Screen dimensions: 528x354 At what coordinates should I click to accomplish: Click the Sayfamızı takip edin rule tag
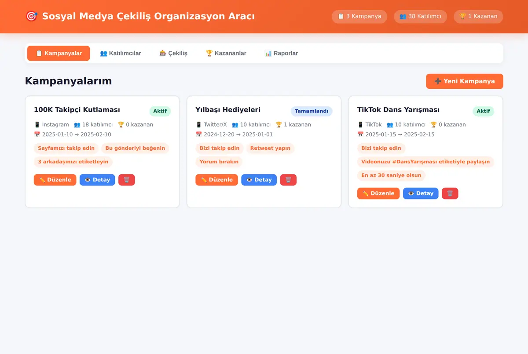point(66,148)
